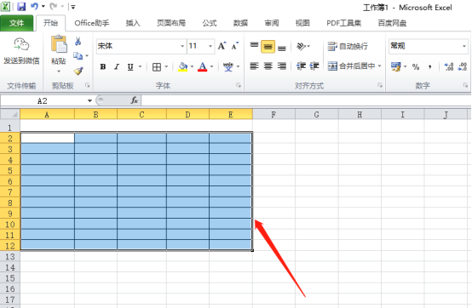472x308 pixels.
Task: Apply the red font color
Action: coord(202,66)
